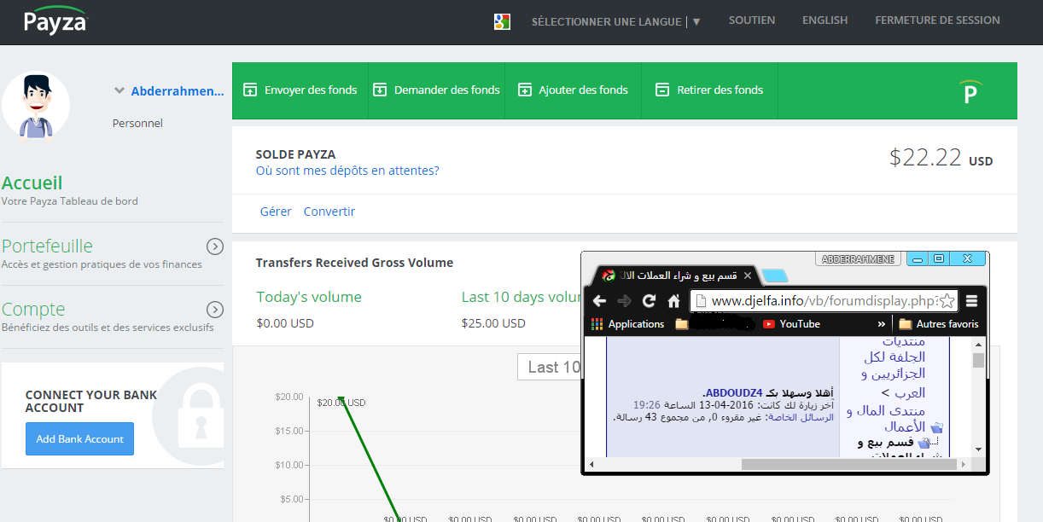
Task: Click the $20.00 USD chart data point
Action: point(341,398)
